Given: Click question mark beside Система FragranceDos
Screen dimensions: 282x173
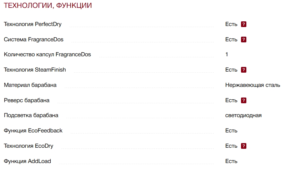Looking at the screenshot, I should click(244, 40).
